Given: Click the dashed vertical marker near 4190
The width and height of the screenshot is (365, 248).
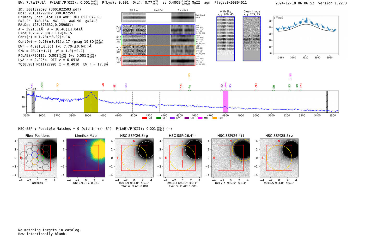Looking at the screenshot, I should point(132,102).
